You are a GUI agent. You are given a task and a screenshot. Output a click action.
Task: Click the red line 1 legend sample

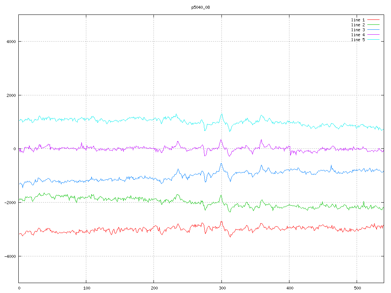point(373,20)
